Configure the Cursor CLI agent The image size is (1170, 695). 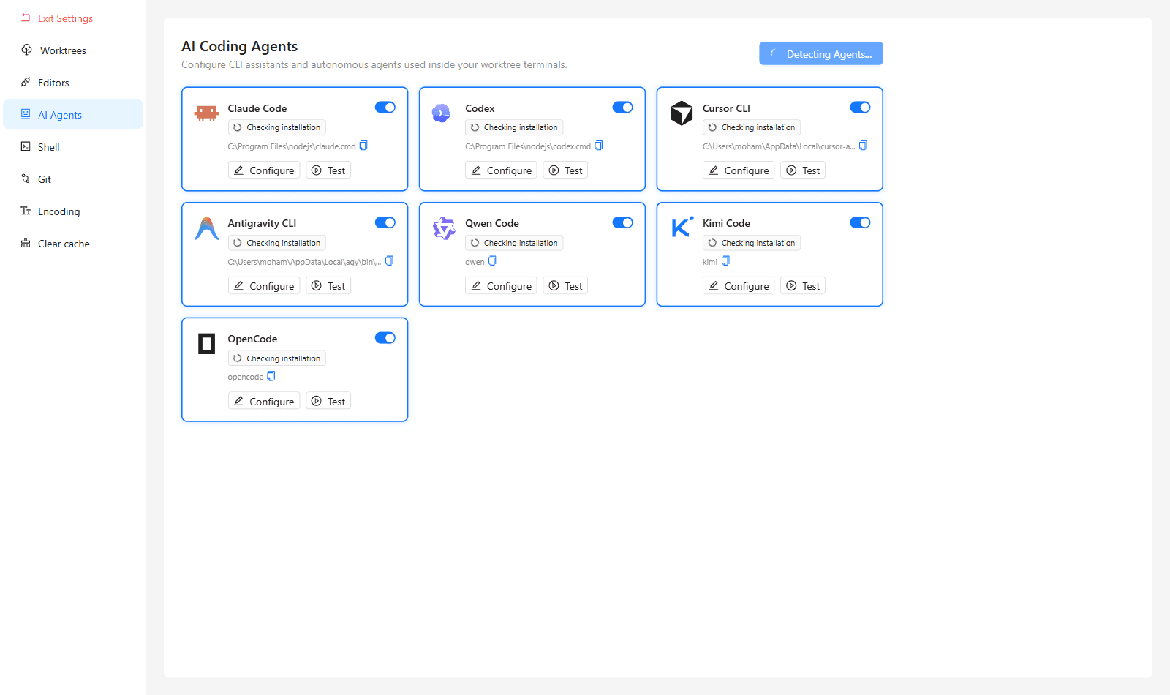739,170
